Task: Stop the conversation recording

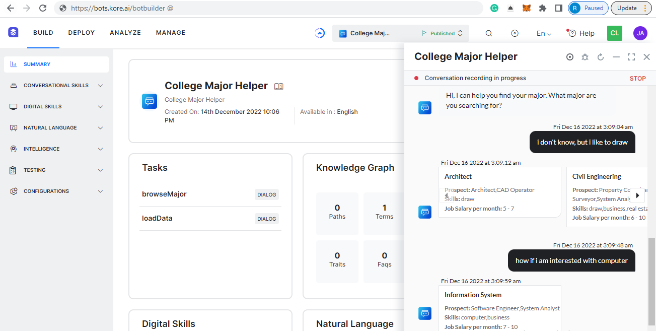Action: (x=637, y=79)
